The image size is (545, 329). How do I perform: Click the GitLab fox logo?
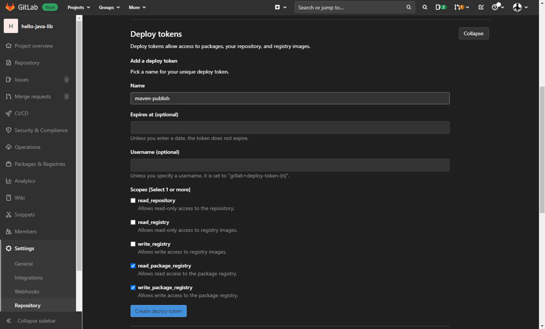[x=10, y=7]
